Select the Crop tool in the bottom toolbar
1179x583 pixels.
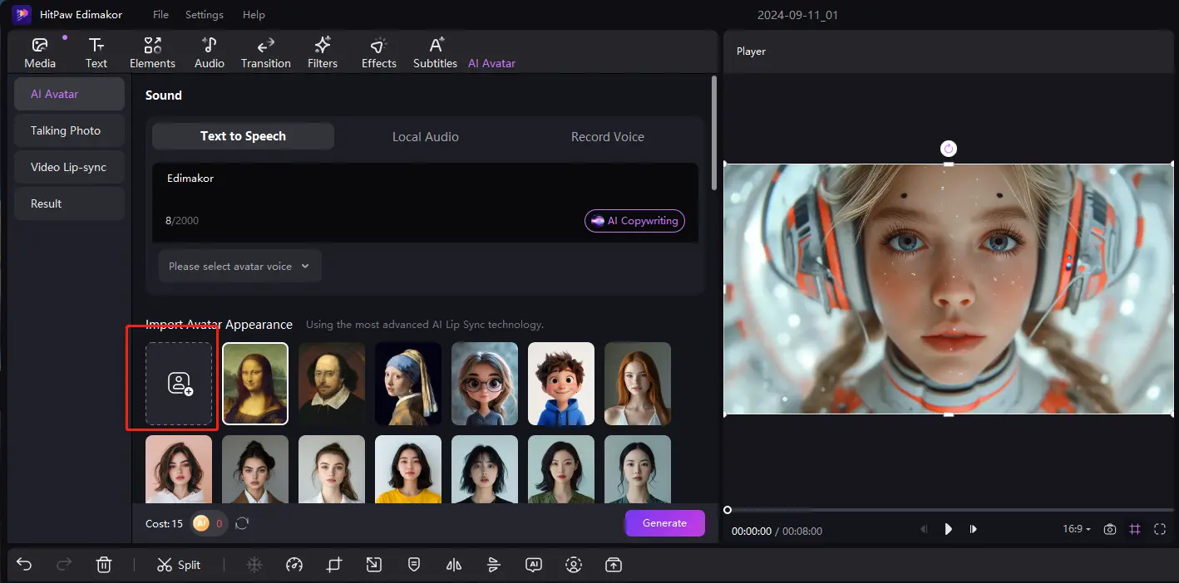pos(333,565)
